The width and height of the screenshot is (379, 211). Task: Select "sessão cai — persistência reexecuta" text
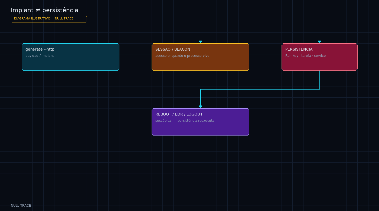click(185, 121)
